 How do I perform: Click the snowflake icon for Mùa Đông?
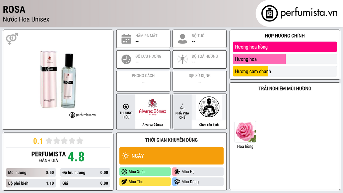click(x=177, y=182)
